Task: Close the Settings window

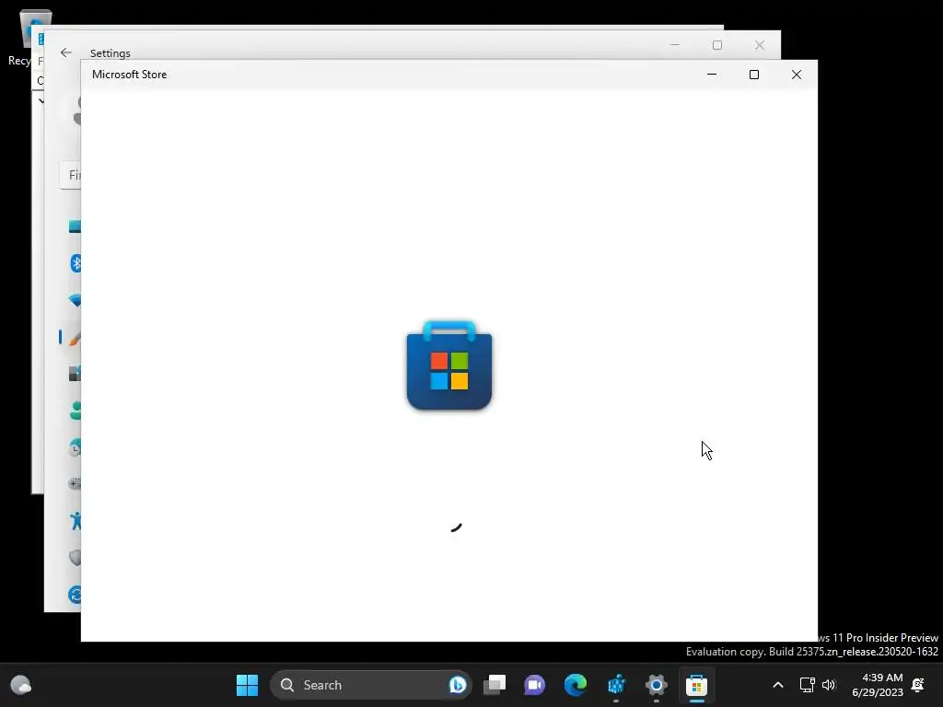Action: (760, 45)
